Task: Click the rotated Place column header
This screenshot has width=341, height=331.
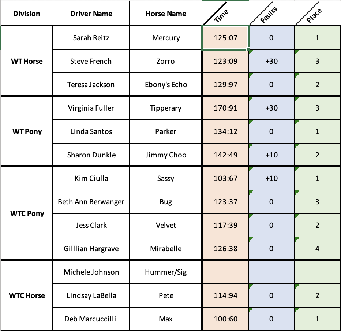Action: pos(314,15)
